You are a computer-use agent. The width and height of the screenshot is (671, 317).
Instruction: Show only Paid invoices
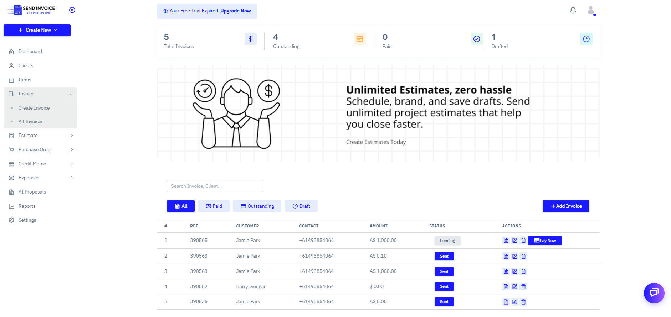pyautogui.click(x=214, y=206)
